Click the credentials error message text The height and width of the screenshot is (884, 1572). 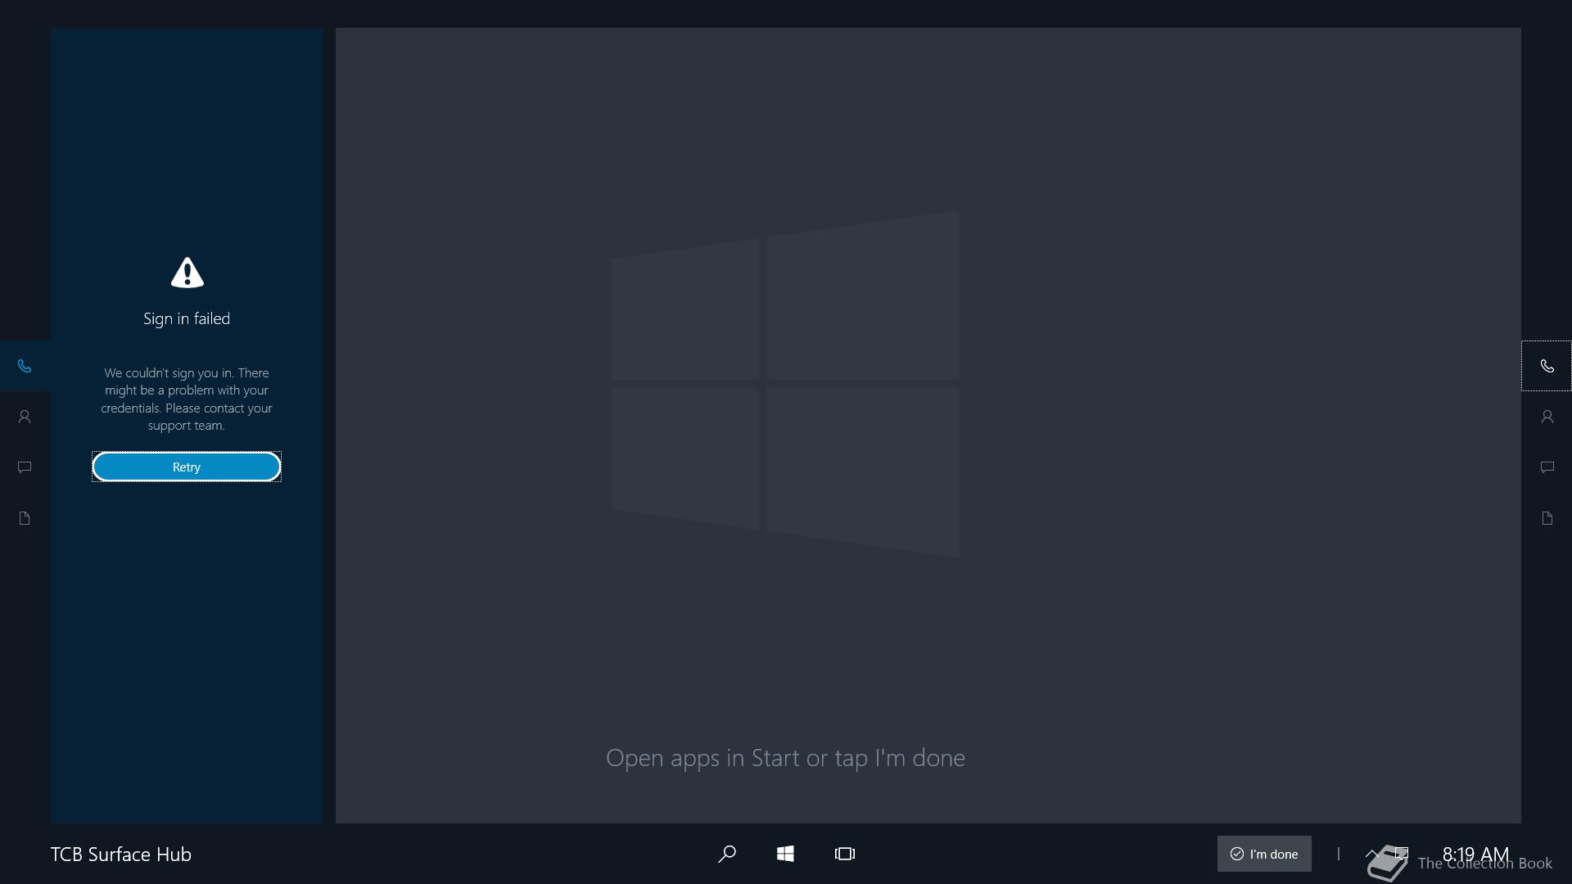click(x=187, y=399)
